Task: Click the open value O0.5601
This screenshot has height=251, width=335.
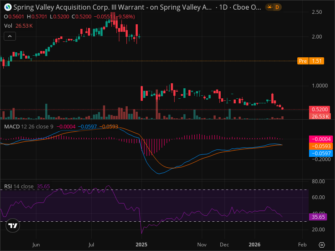Action: (x=14, y=17)
